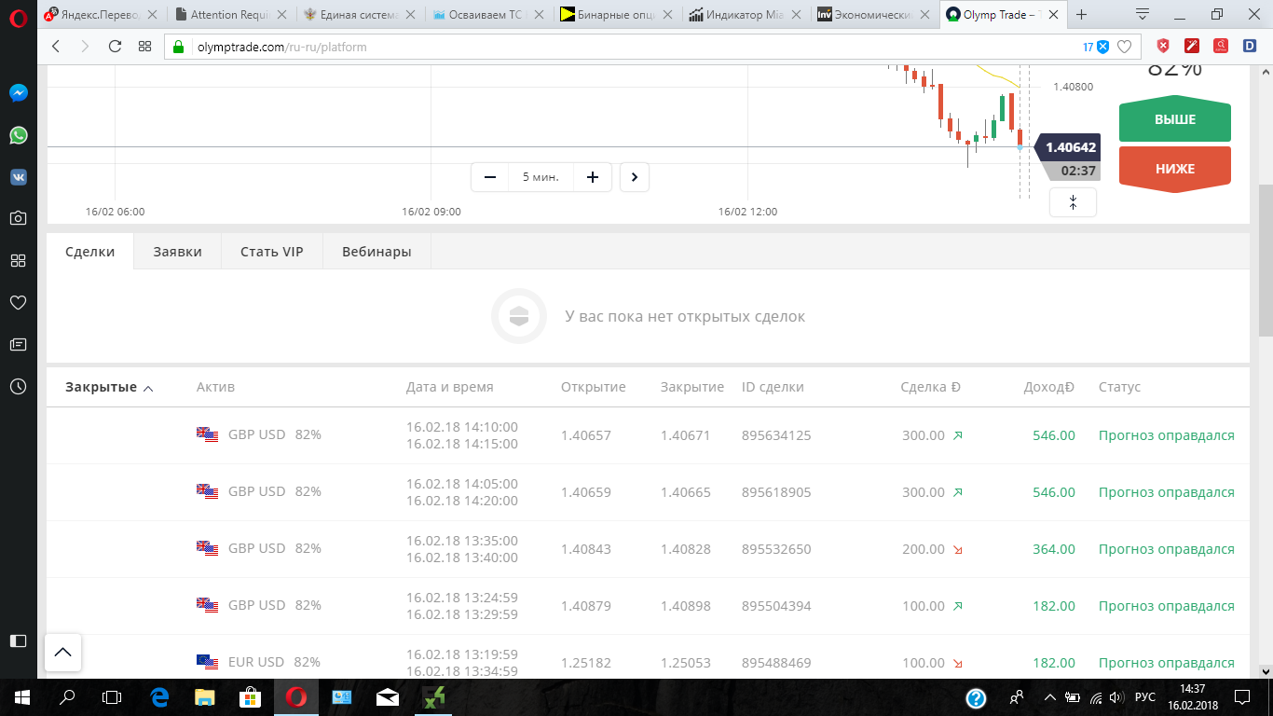Viewport: 1273px width, 716px height.
Task: Zoom in chart with plus button
Action: tap(593, 177)
